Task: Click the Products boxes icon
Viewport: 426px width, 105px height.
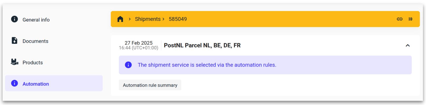Action: click(x=15, y=62)
